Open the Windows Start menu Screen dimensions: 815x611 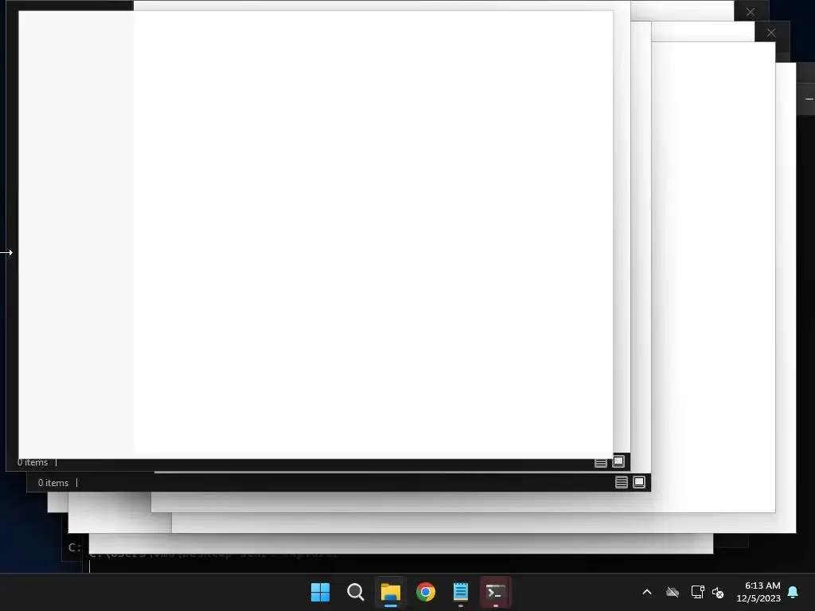coord(320,592)
